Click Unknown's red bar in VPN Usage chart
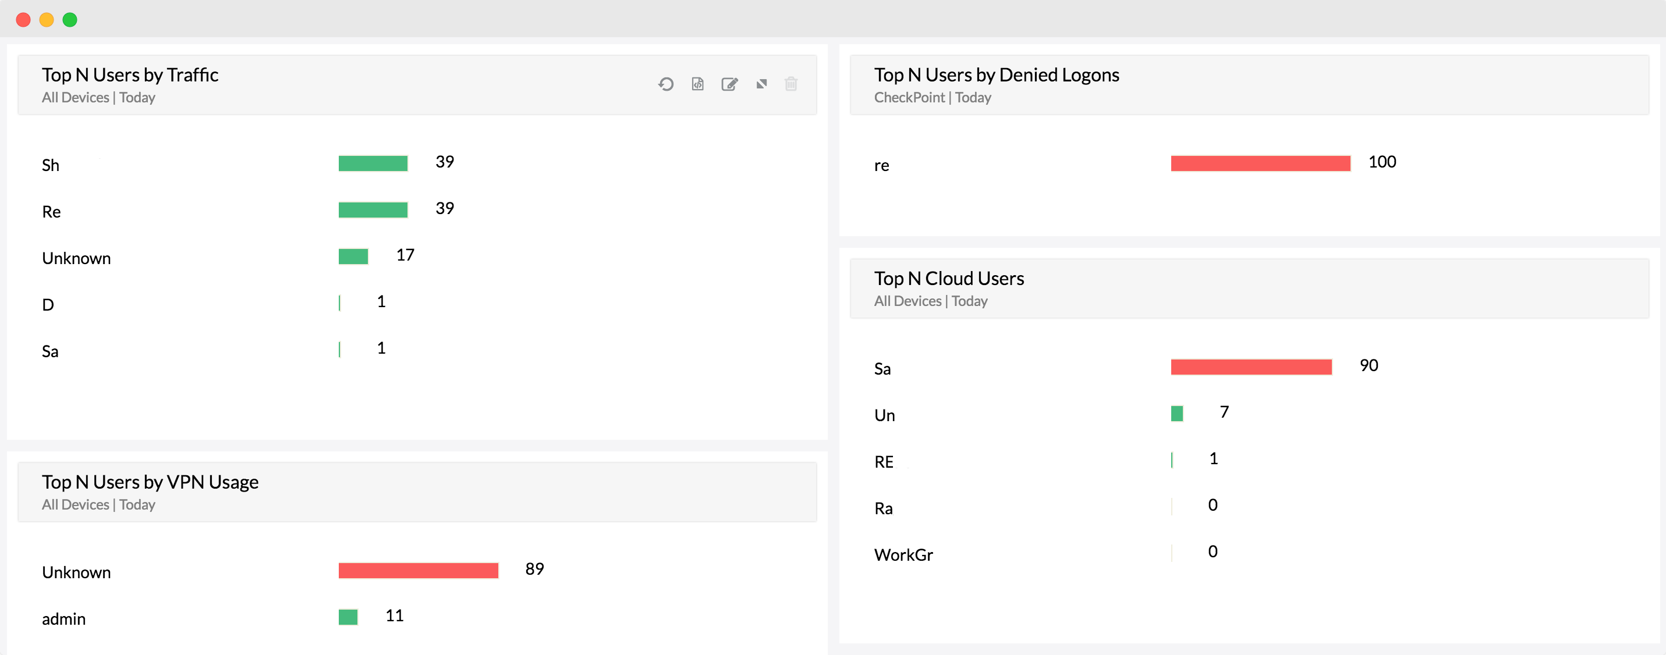 pyautogui.click(x=418, y=570)
